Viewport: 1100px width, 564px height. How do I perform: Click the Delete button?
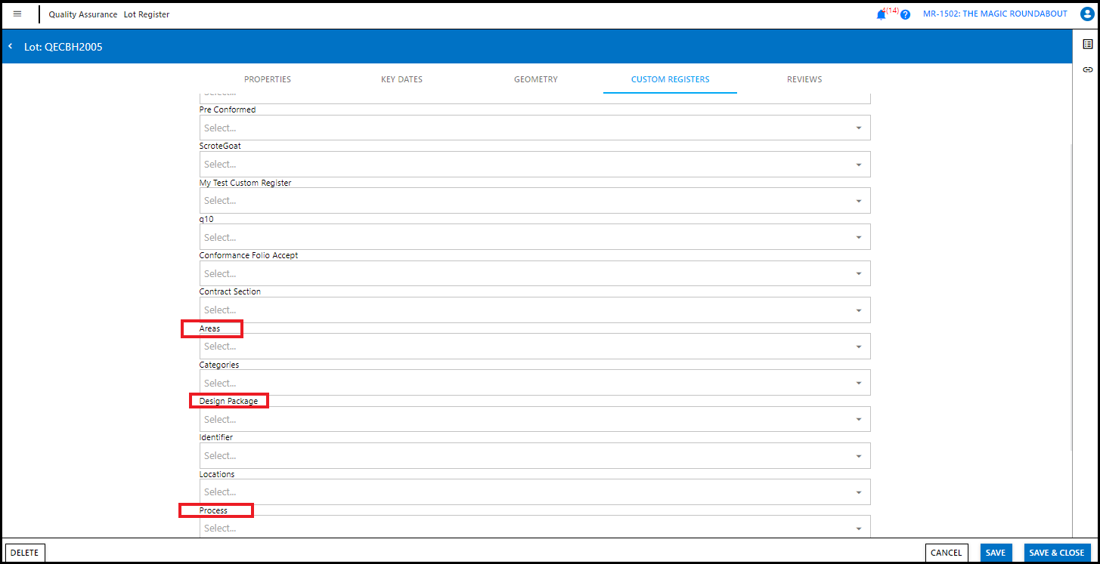click(25, 553)
